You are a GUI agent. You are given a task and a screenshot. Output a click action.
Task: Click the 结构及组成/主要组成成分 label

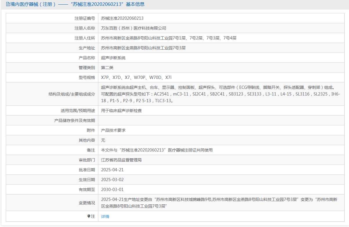click(72, 94)
